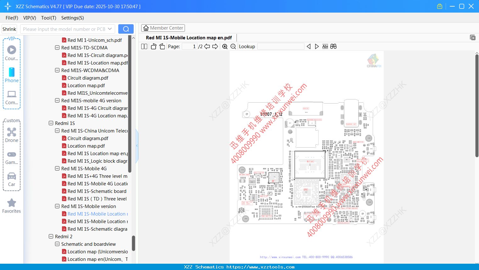
Task: Zoom in on the location map
Action: click(225, 46)
